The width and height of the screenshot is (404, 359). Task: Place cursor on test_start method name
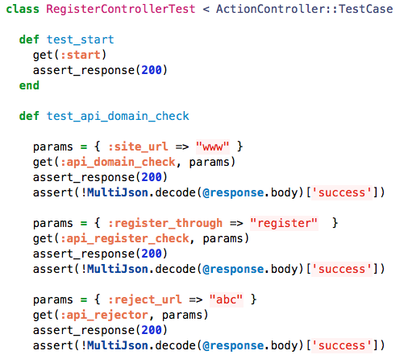(x=81, y=39)
